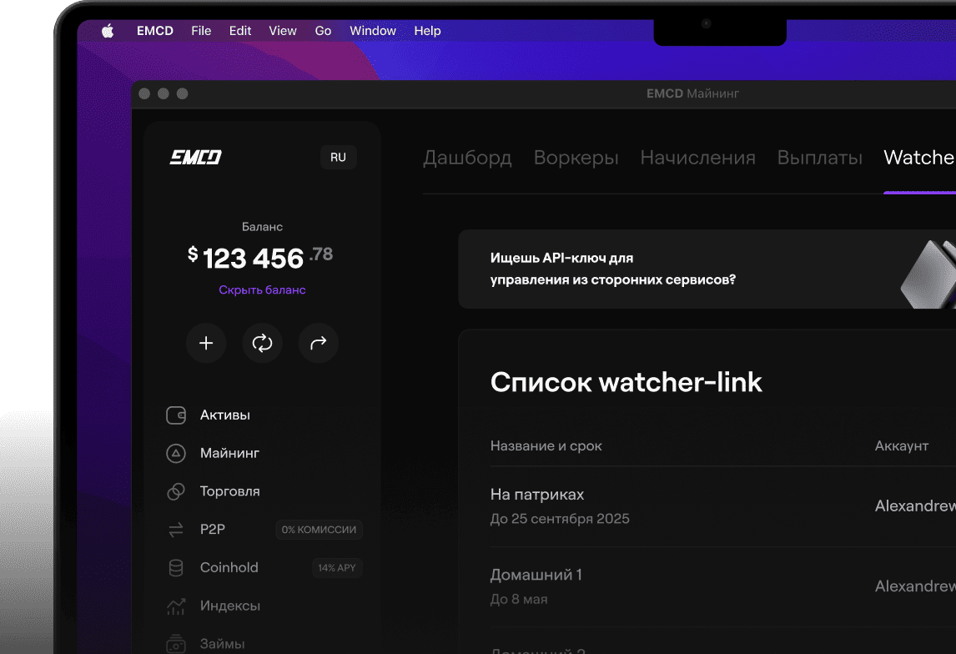
Task: Open the Apple menu
Action: coord(108,31)
